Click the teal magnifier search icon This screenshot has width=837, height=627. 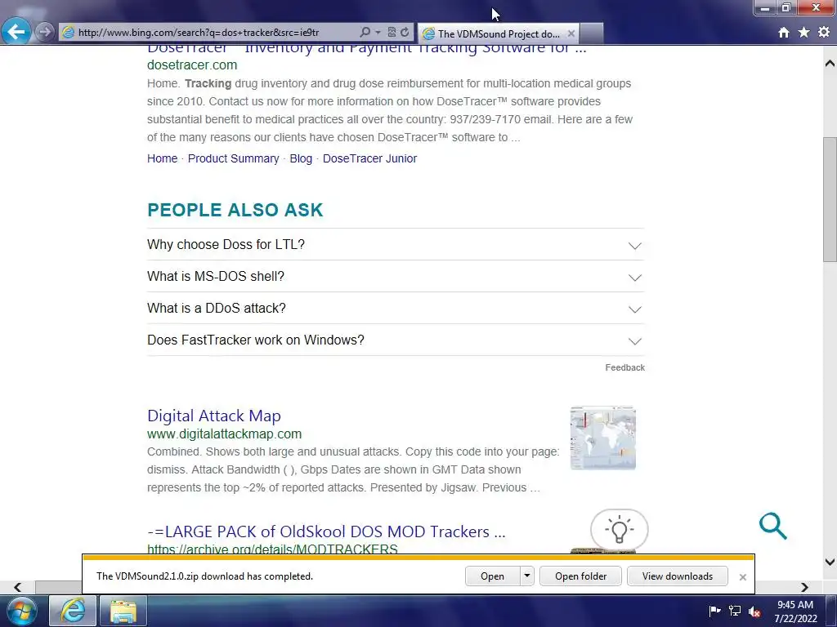click(x=773, y=527)
